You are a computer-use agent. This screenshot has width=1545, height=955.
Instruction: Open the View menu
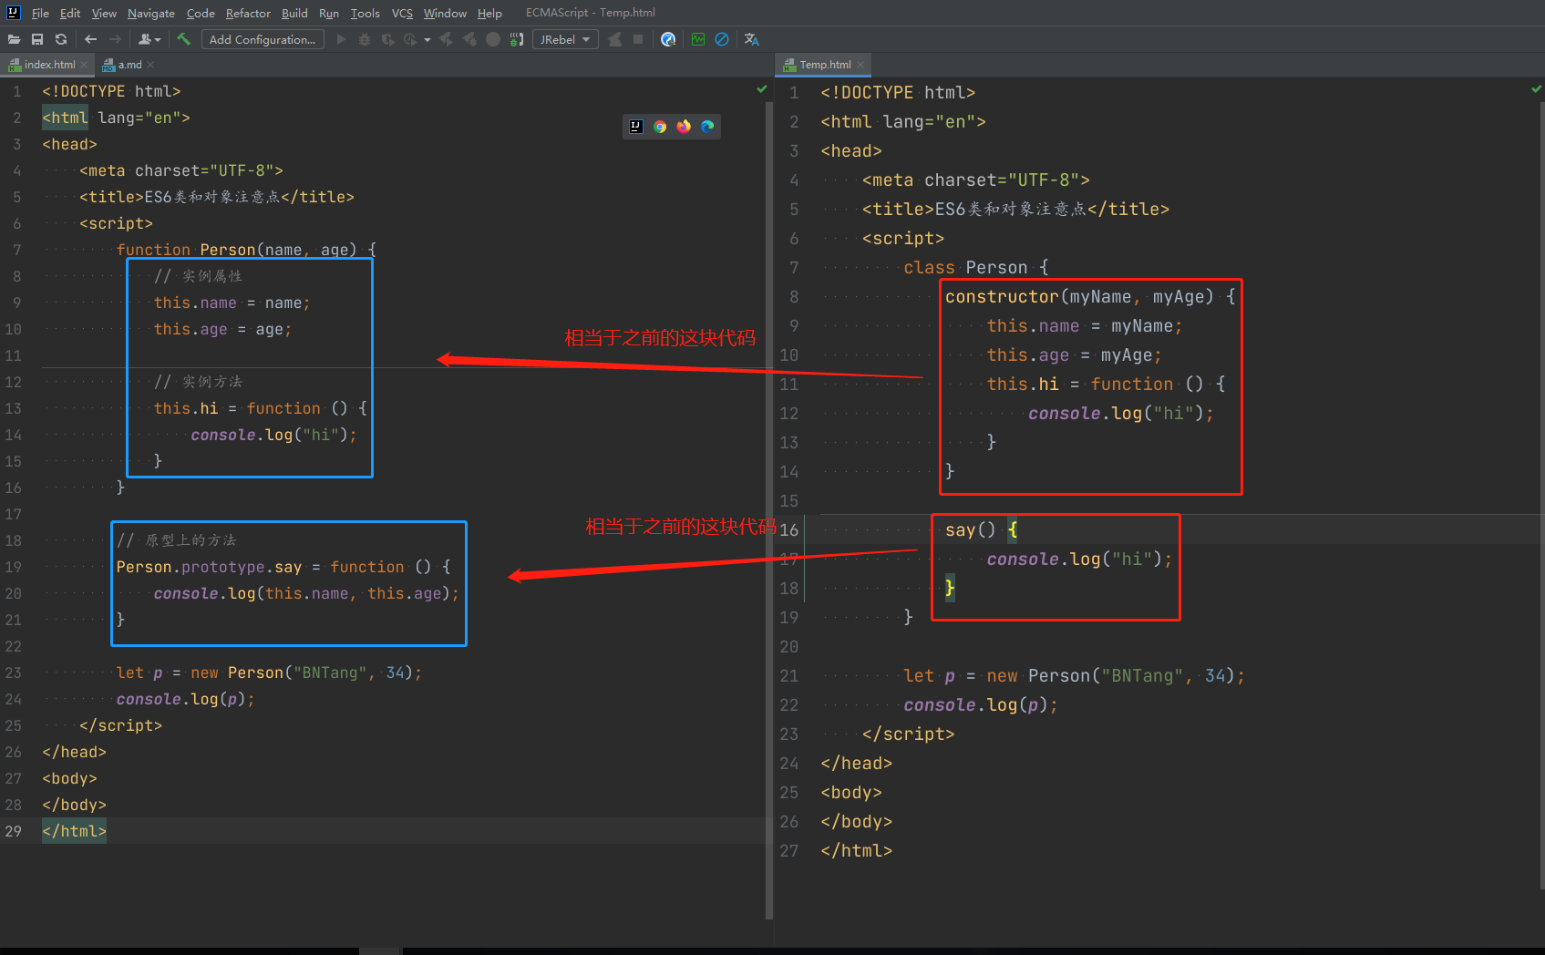104,13
